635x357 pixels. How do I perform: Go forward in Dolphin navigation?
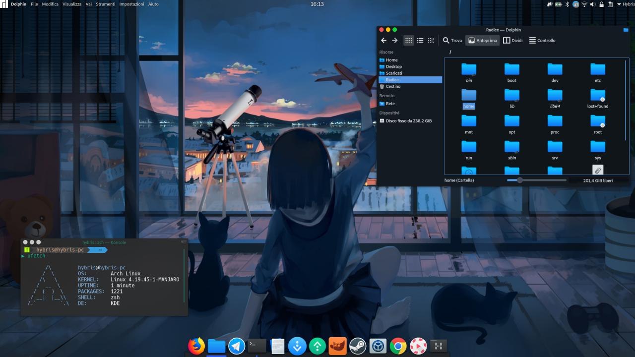coord(395,41)
